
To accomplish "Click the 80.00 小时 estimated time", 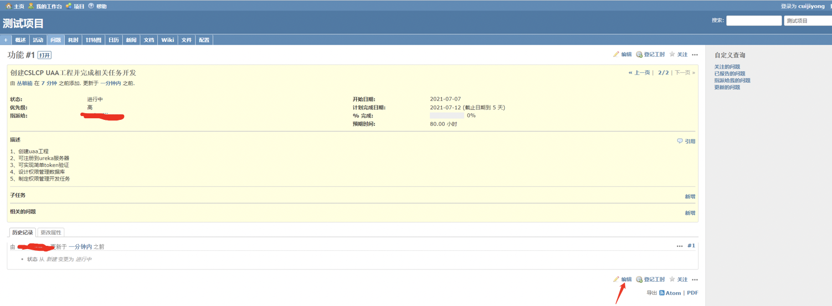I will [x=444, y=124].
